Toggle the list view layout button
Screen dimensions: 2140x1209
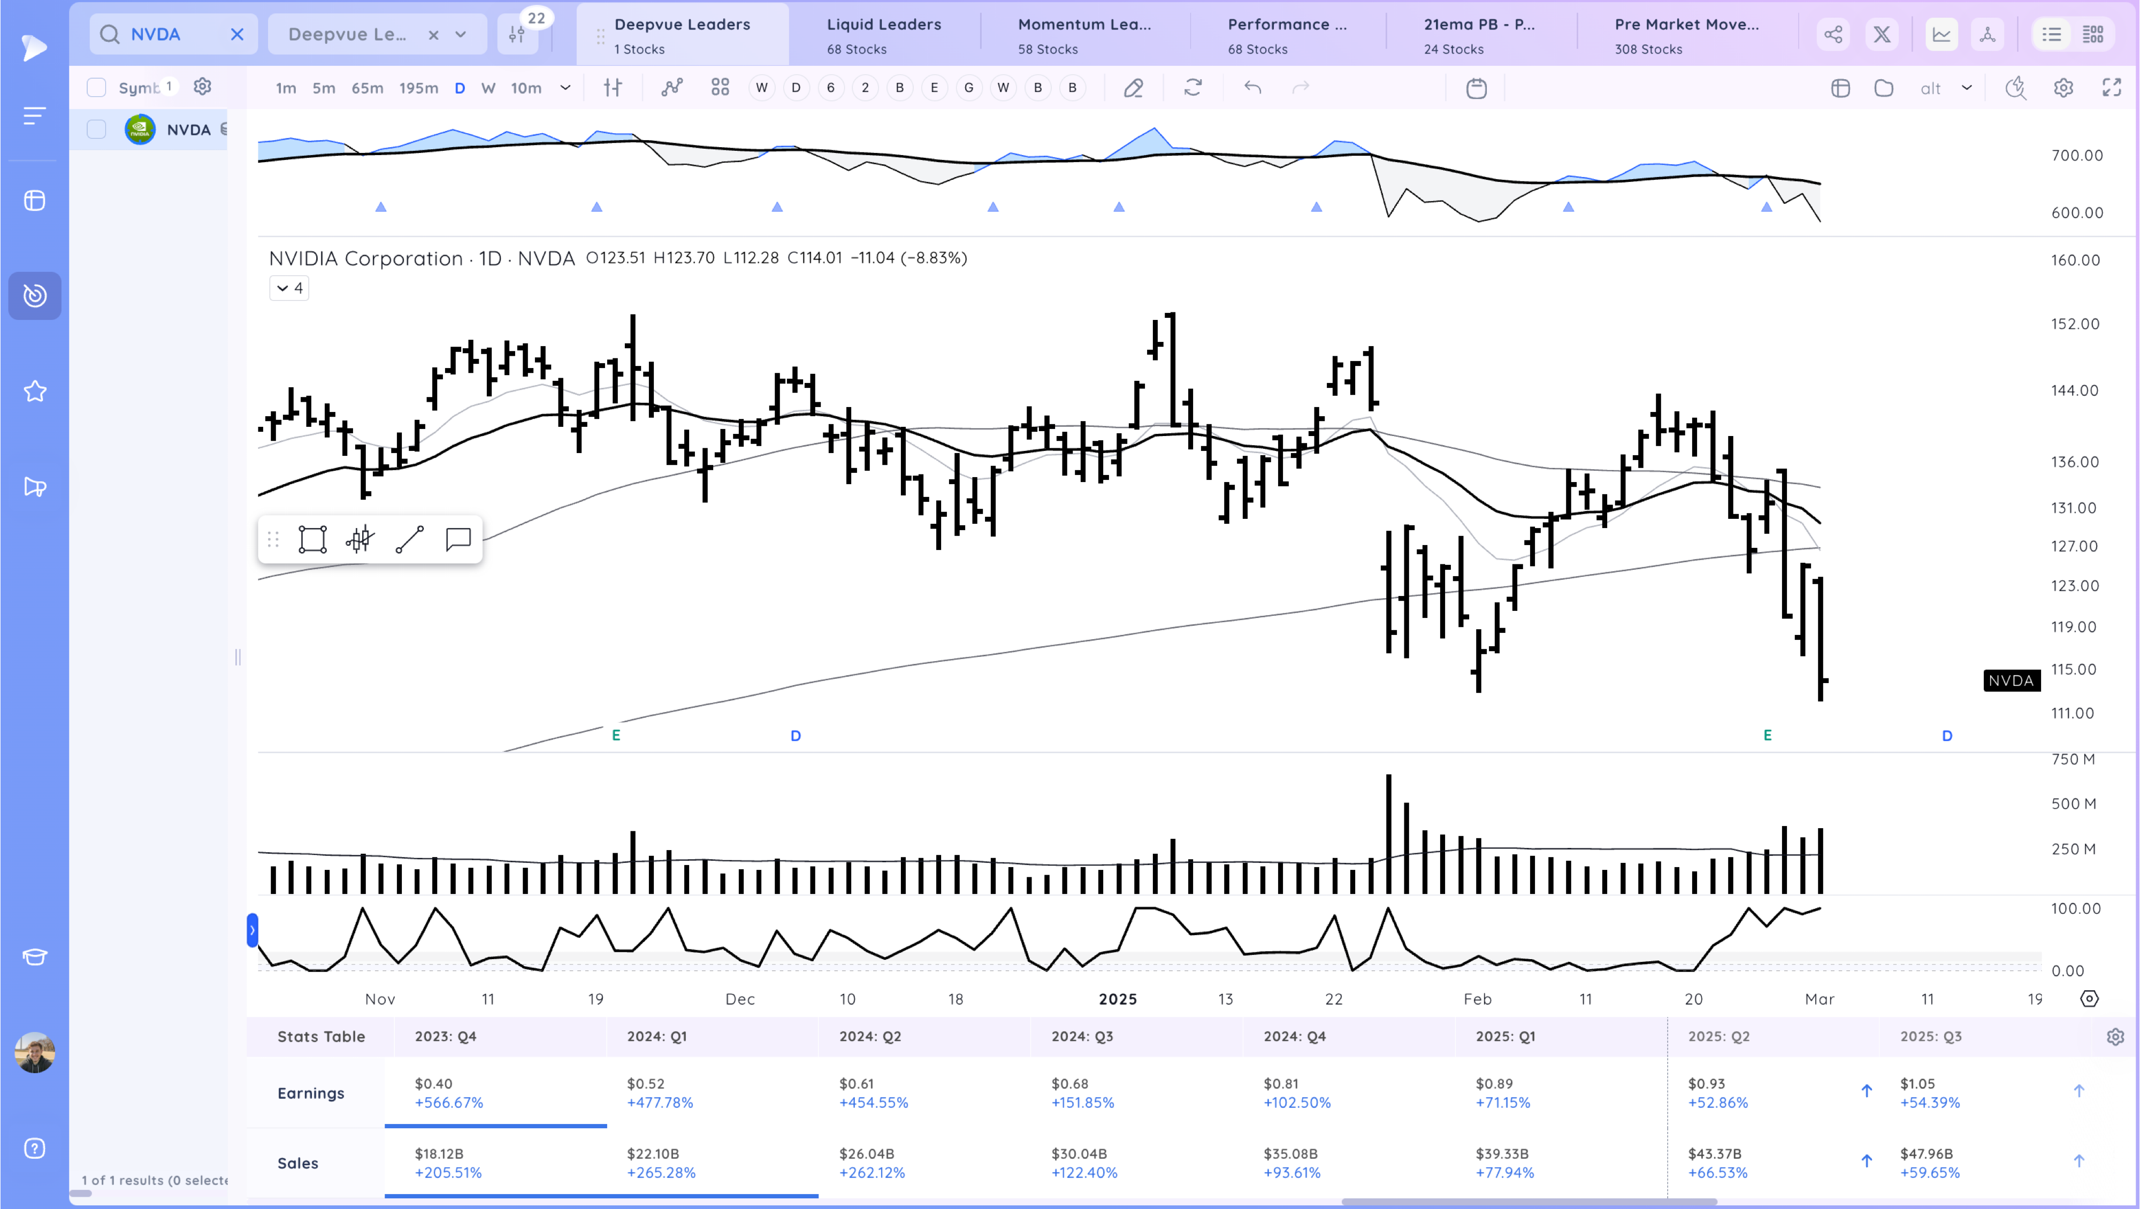point(2052,34)
